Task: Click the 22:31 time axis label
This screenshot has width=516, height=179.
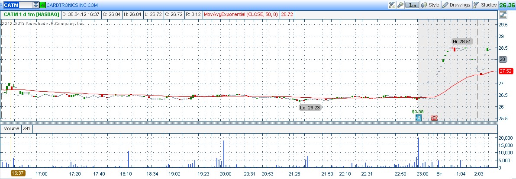Action: pos(367,174)
